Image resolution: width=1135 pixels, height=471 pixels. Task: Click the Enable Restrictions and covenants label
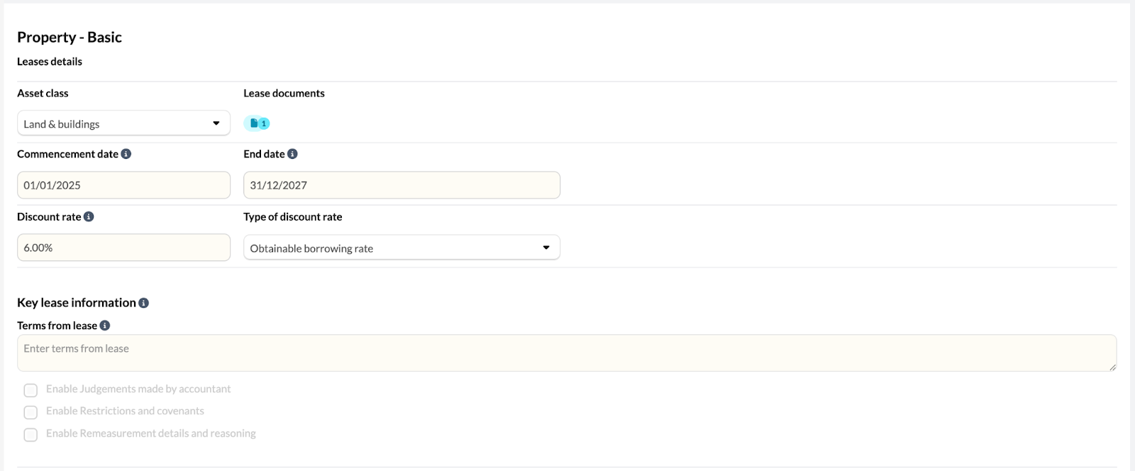[x=125, y=411]
